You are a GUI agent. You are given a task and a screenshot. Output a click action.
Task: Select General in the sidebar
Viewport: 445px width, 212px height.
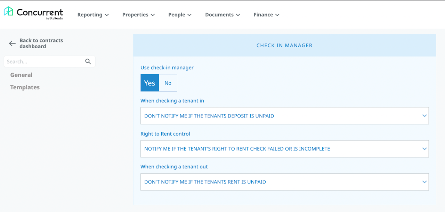[21, 75]
